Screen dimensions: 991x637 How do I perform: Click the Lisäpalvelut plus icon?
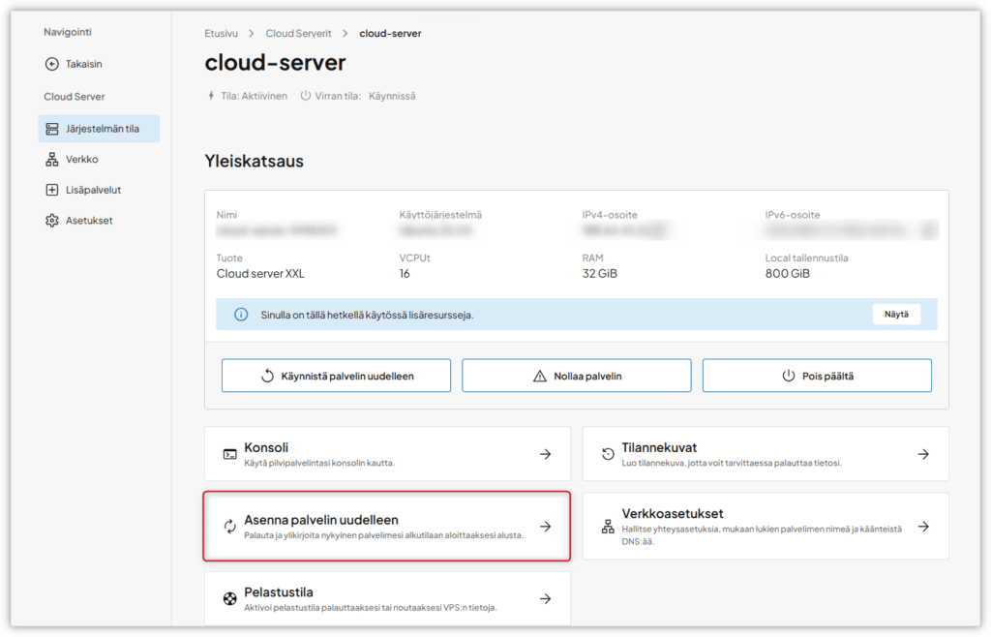tap(52, 191)
